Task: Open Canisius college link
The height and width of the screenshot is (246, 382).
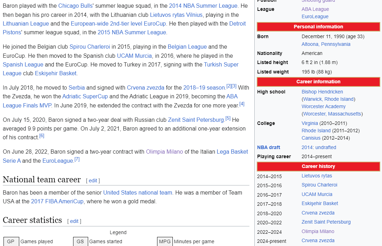Action: (x=311, y=138)
